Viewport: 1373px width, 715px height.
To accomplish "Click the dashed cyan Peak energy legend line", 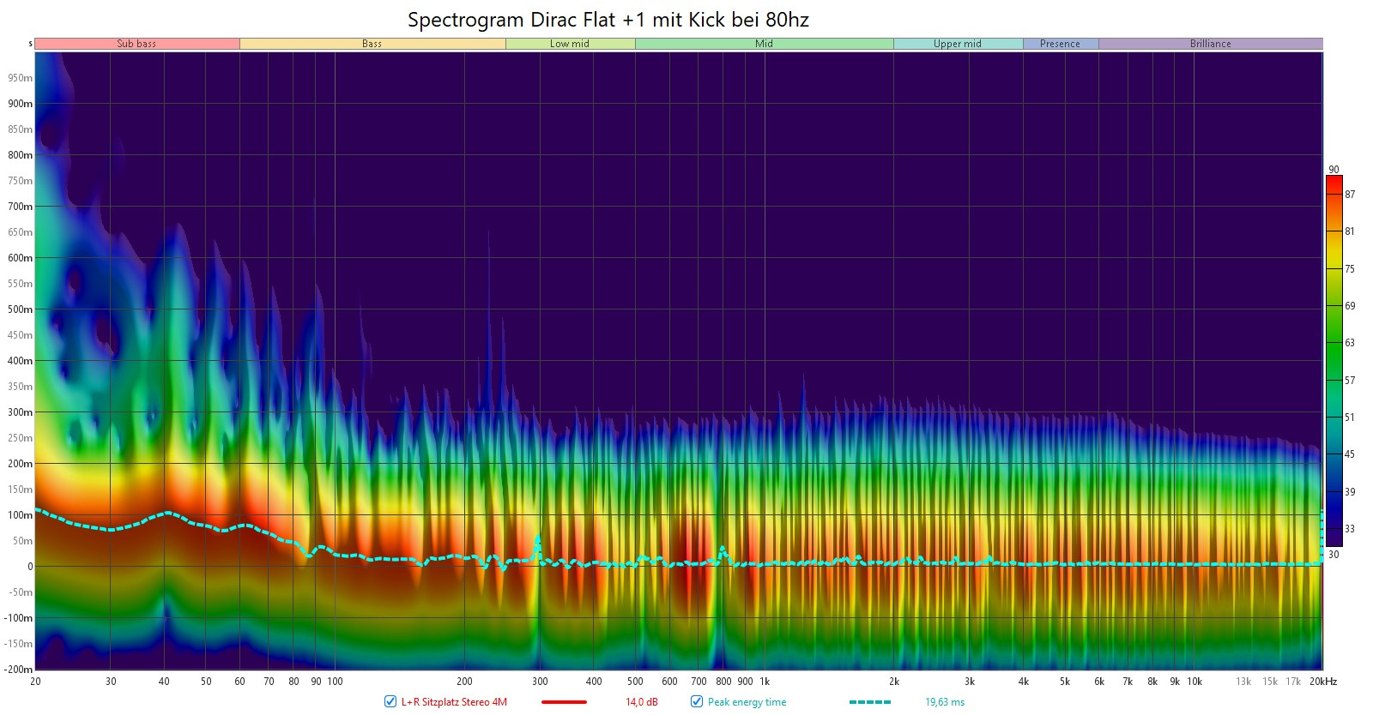I will pyautogui.click(x=870, y=702).
